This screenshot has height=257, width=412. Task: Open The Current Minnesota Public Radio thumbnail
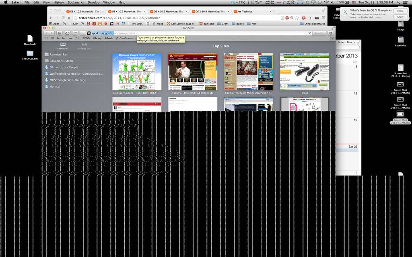click(249, 72)
